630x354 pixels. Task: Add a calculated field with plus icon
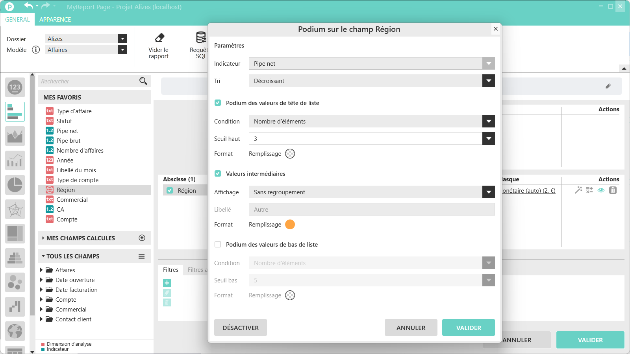[142, 238]
